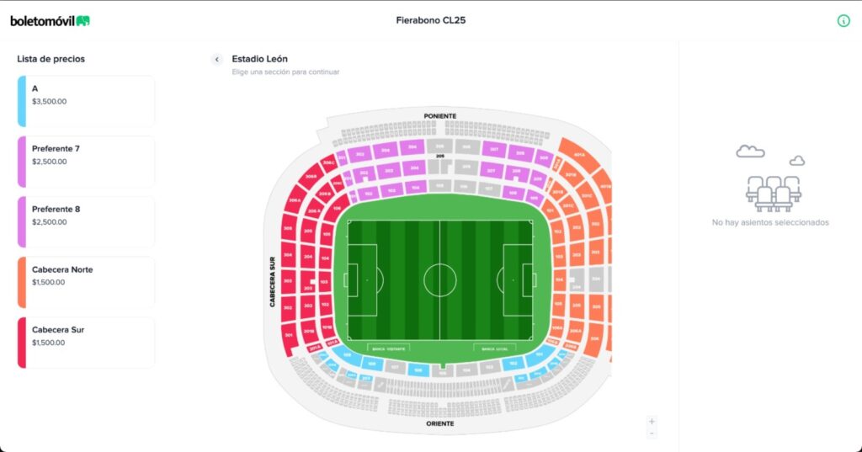Select red section 301 in Cabecera Sur
Viewport: 862px width, 452px height.
289,335
